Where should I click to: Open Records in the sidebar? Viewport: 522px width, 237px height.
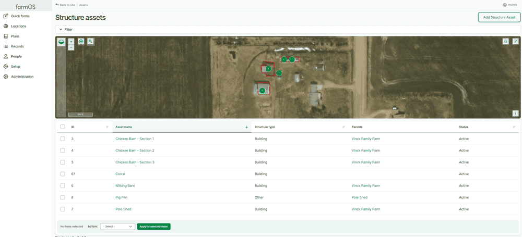17,46
